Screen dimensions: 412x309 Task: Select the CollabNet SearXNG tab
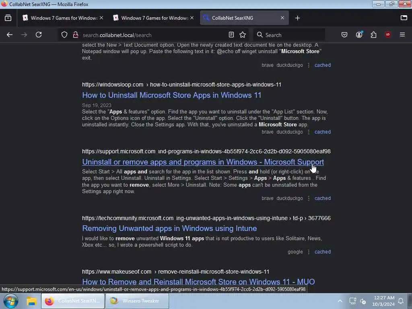pyautogui.click(x=244, y=18)
